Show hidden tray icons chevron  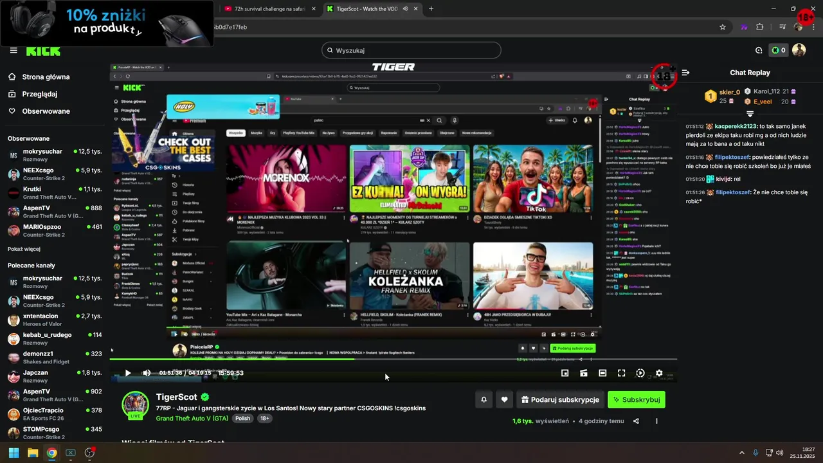pyautogui.click(x=741, y=453)
